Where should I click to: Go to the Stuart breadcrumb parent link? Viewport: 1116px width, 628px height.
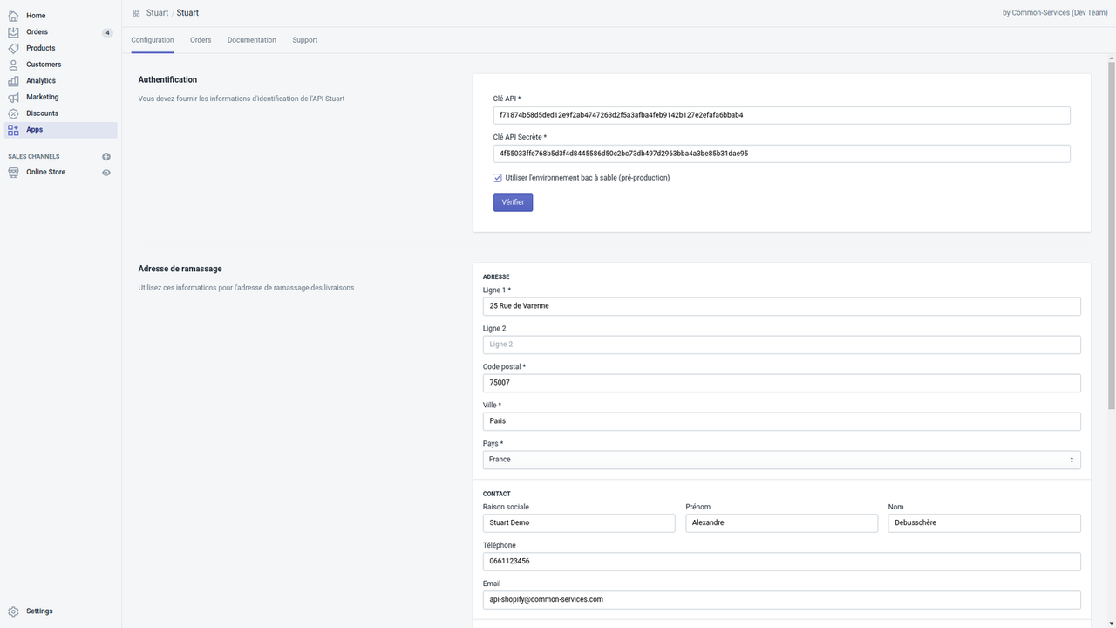point(157,13)
